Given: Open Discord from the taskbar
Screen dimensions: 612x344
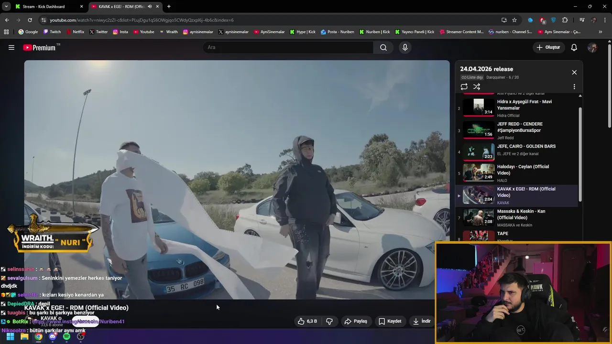Looking at the screenshot, I should pyautogui.click(x=53, y=336).
